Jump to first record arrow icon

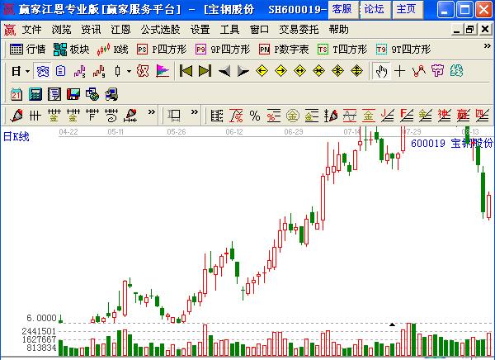click(x=185, y=71)
